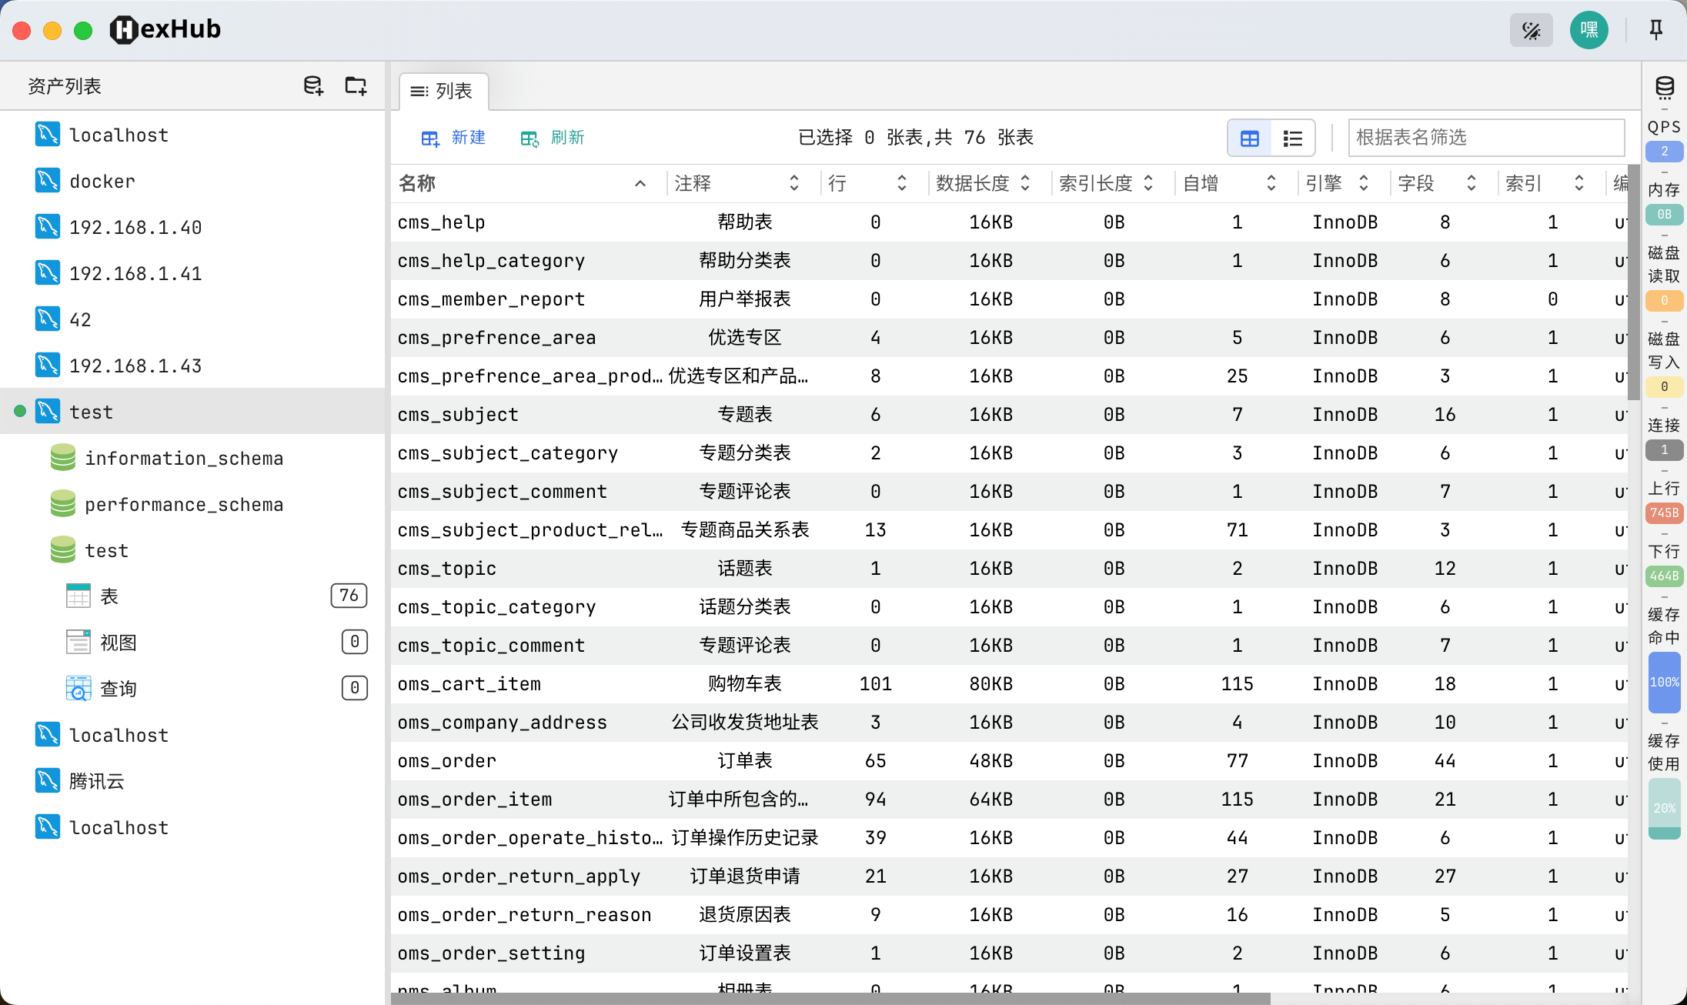Open the database monitoring panel icon
1687x1005 pixels.
[x=1664, y=87]
